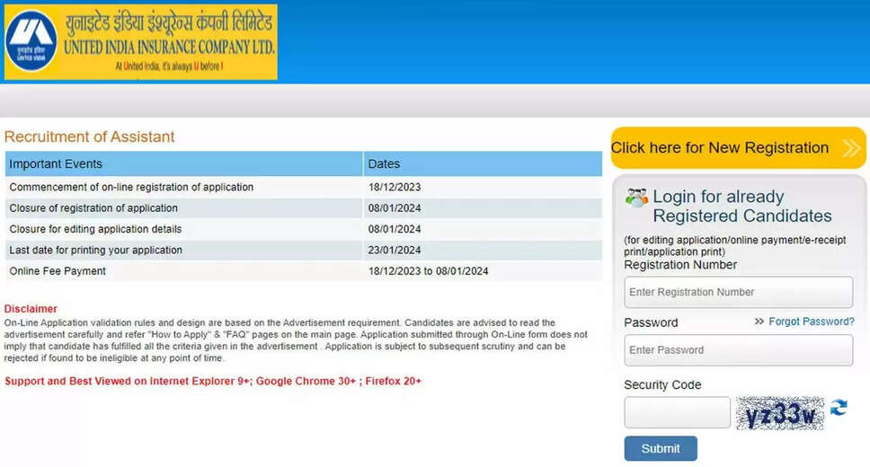
Task: Click the '(for editing application/online payment' note
Action: [x=734, y=246]
